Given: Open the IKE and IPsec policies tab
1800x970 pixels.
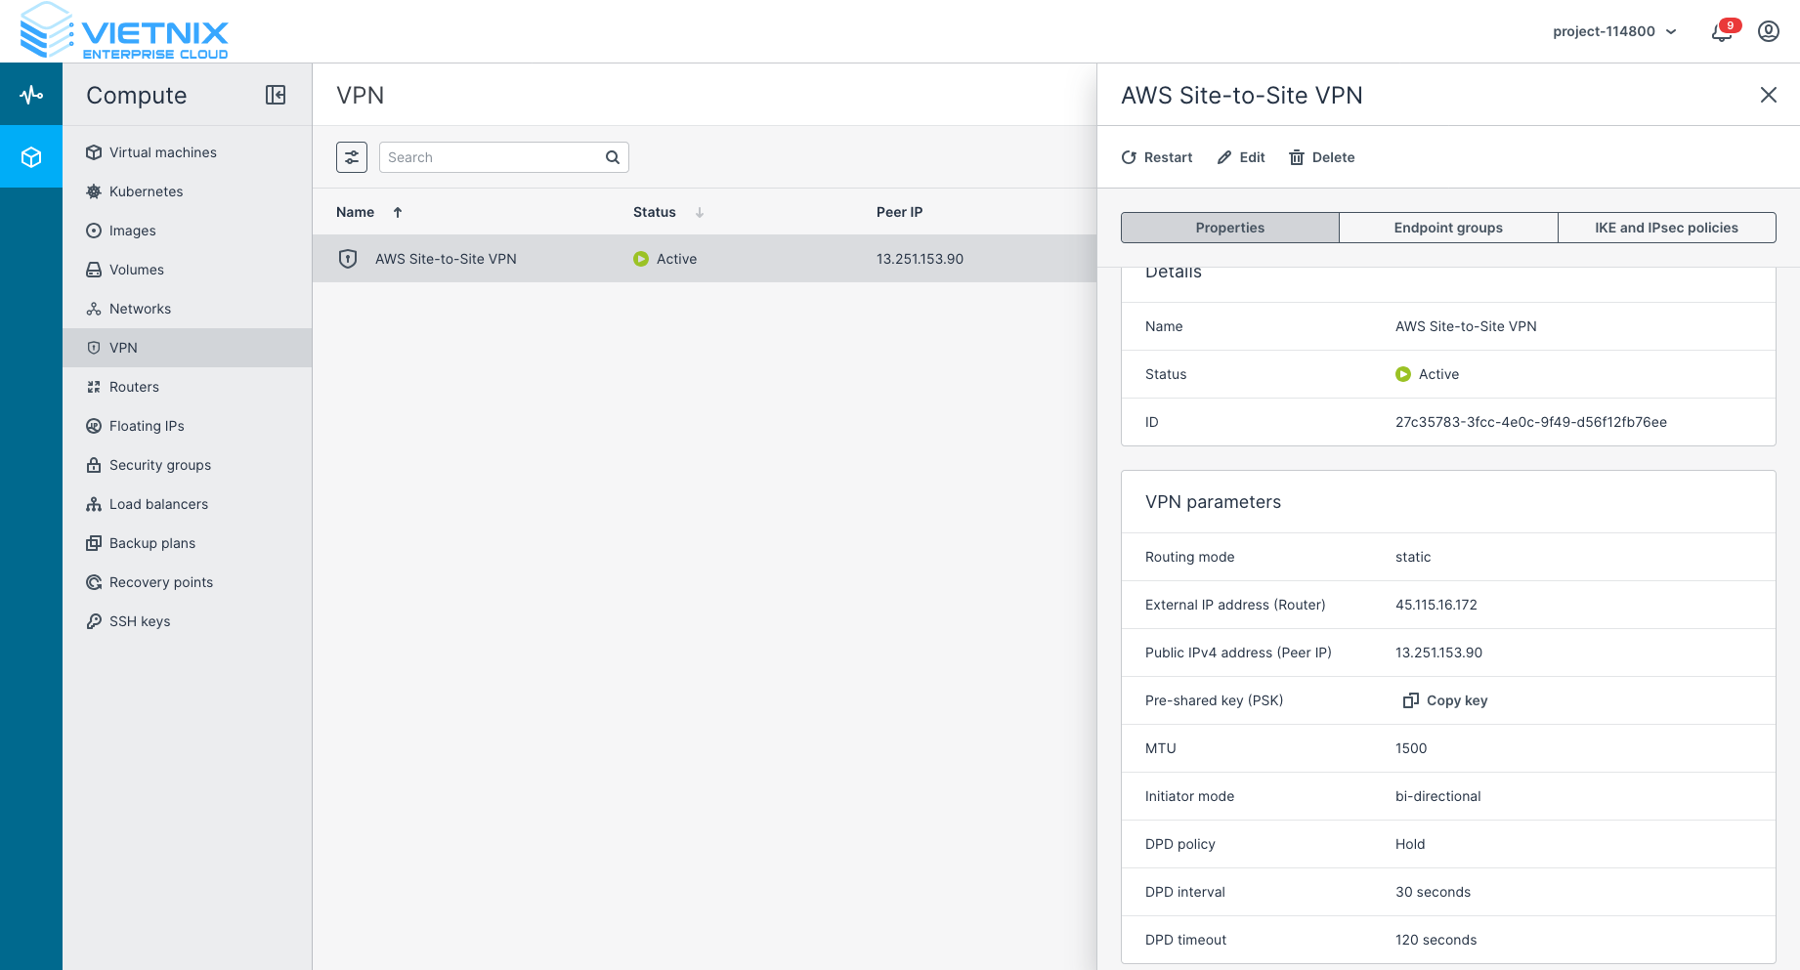Looking at the screenshot, I should point(1667,227).
